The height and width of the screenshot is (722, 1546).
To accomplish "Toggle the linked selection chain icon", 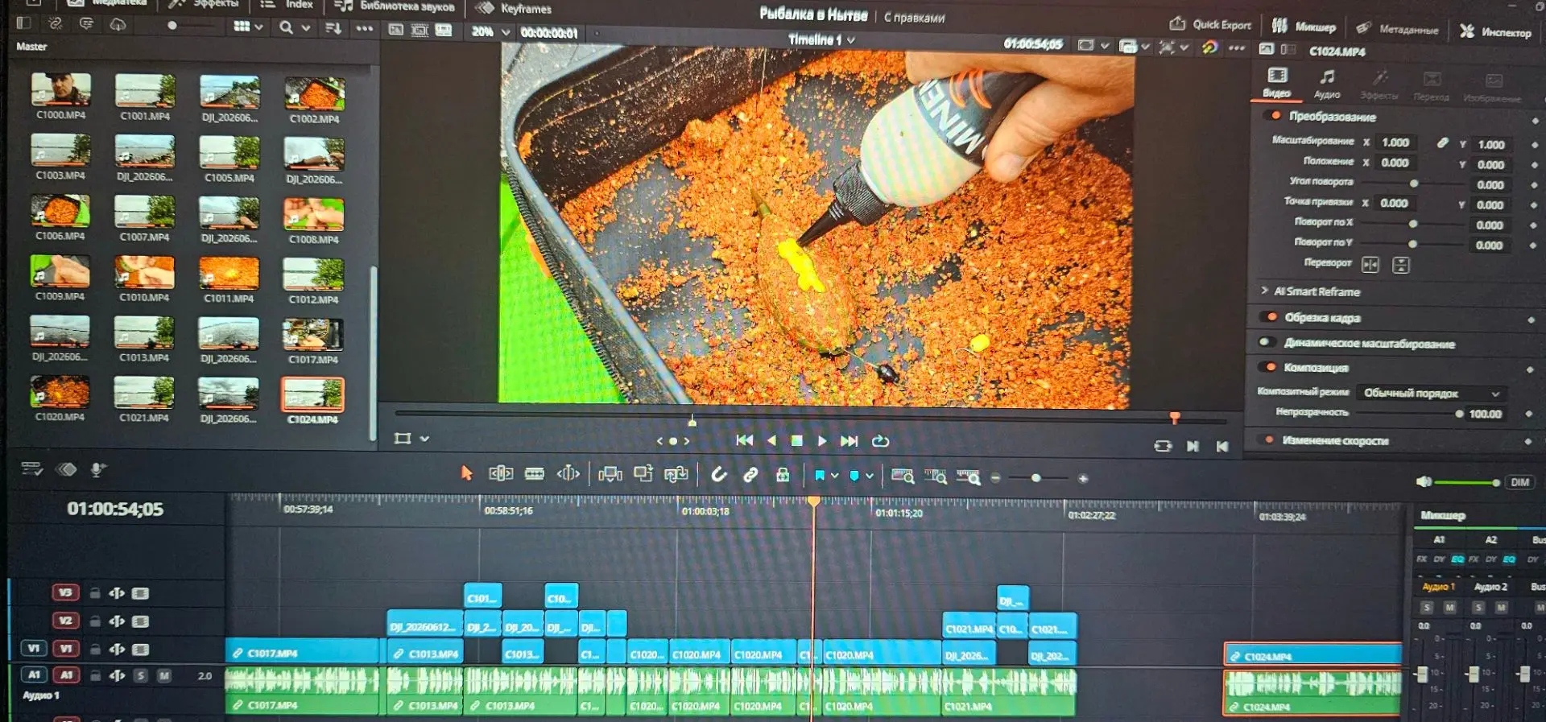I will 750,475.
